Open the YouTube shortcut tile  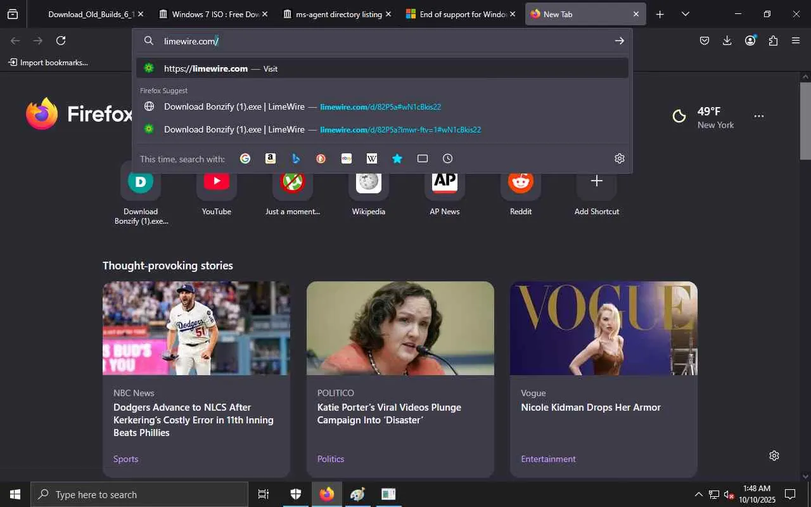[x=217, y=189]
